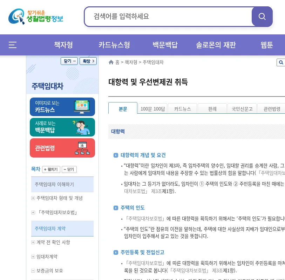Select 주택임대차 계약 section heading
This screenshot has height=280, width=285.
point(62,228)
